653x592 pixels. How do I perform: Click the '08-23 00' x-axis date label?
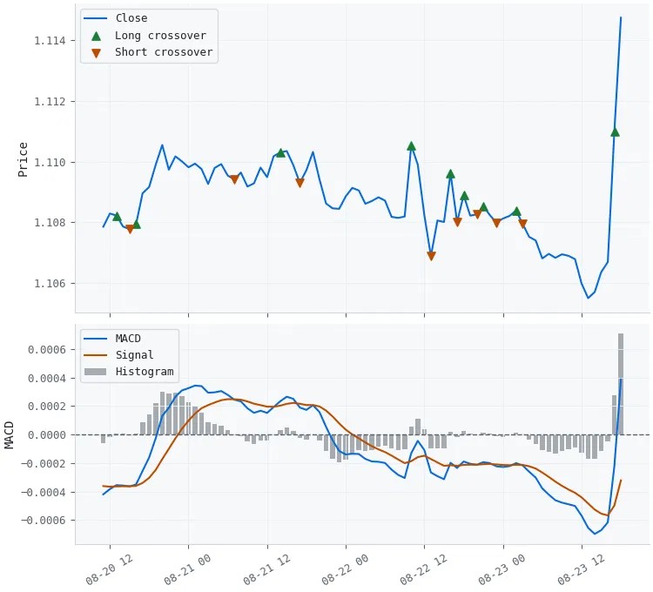click(502, 569)
